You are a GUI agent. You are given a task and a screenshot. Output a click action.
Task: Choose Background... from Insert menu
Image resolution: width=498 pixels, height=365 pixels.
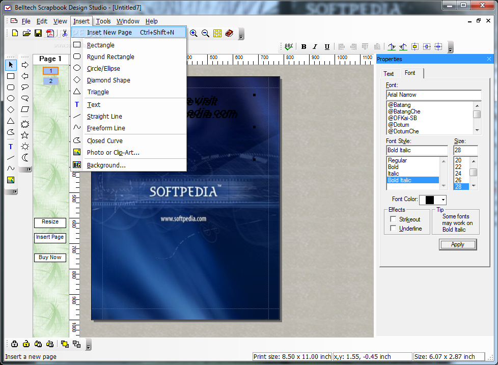129,165
